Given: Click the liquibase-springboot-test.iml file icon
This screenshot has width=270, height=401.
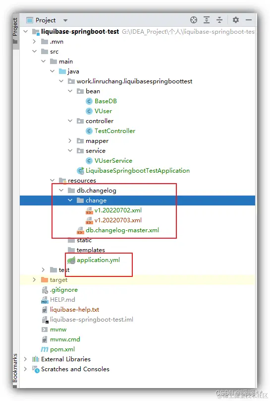Looking at the screenshot, I should pyautogui.click(x=45, y=320).
